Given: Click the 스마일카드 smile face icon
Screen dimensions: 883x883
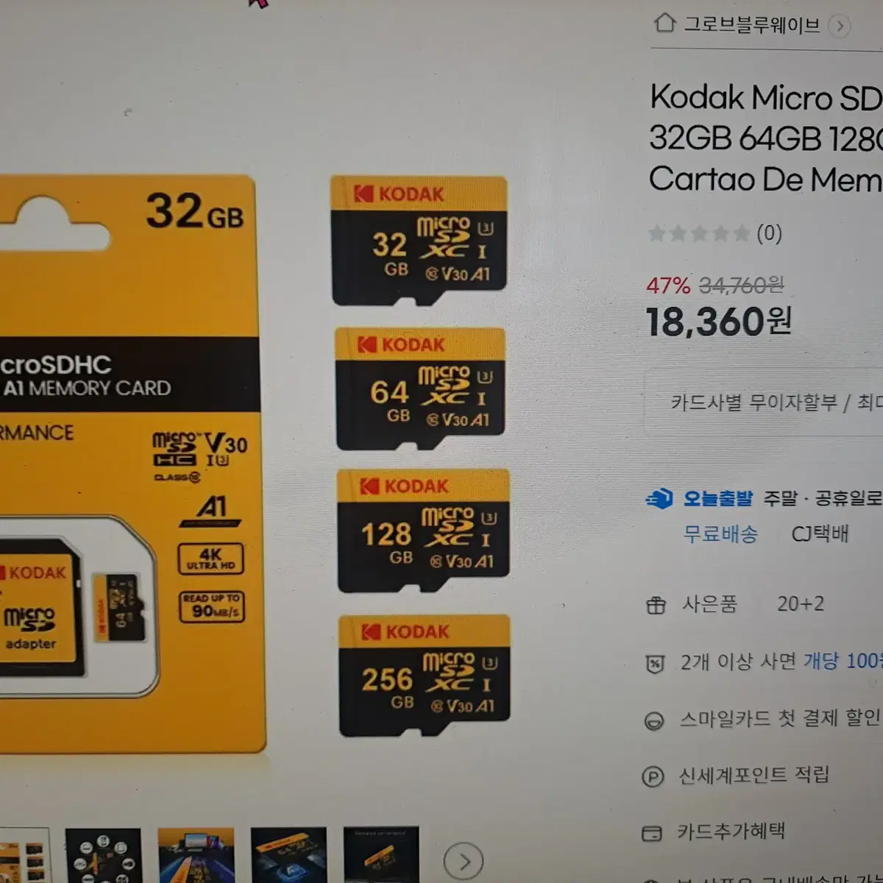Looking at the screenshot, I should click(x=653, y=720).
